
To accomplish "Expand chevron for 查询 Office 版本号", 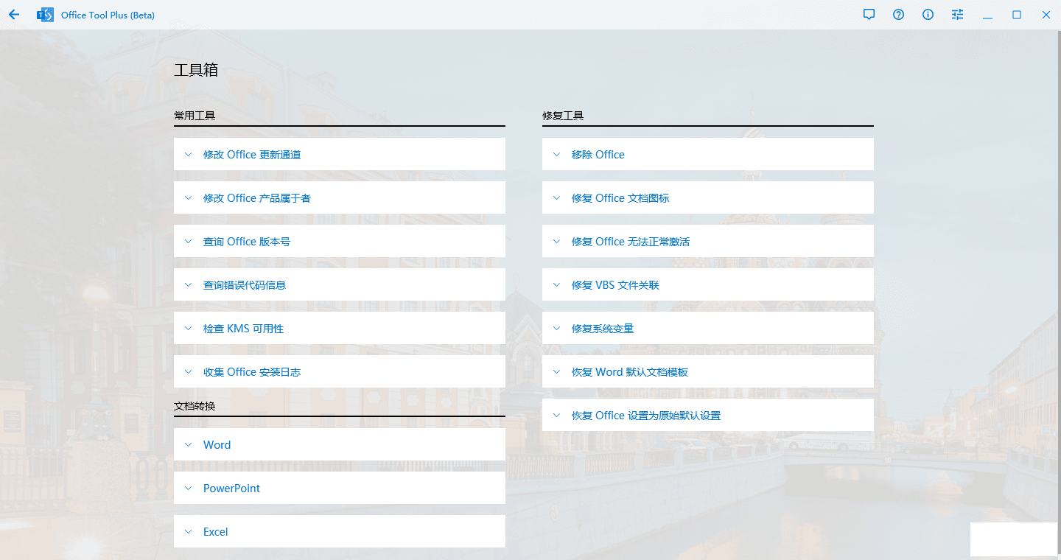I will [x=188, y=242].
